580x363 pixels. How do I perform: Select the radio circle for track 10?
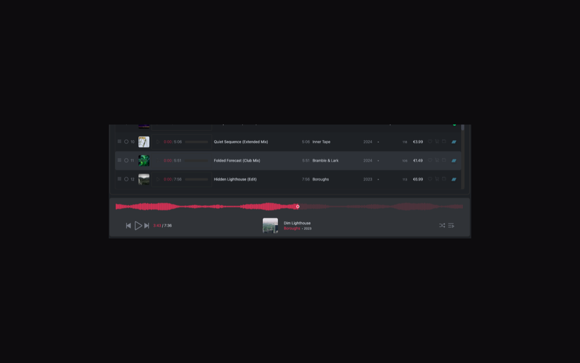pyautogui.click(x=126, y=142)
